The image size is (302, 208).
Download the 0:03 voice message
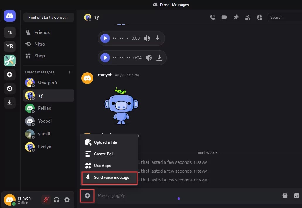tap(158, 38)
